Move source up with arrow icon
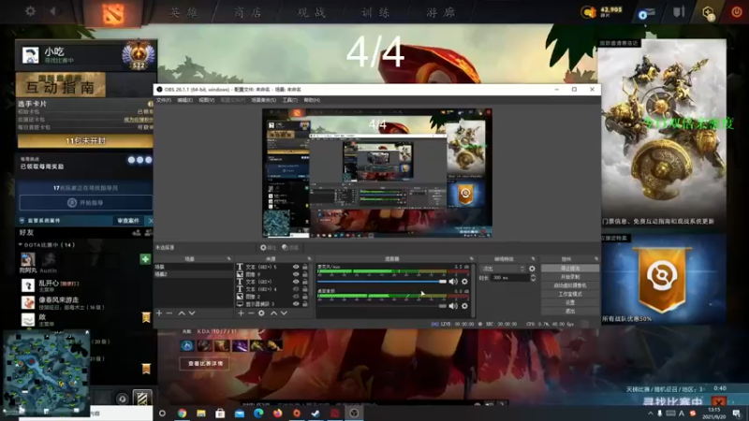The height and width of the screenshot is (421, 749). 273,313
